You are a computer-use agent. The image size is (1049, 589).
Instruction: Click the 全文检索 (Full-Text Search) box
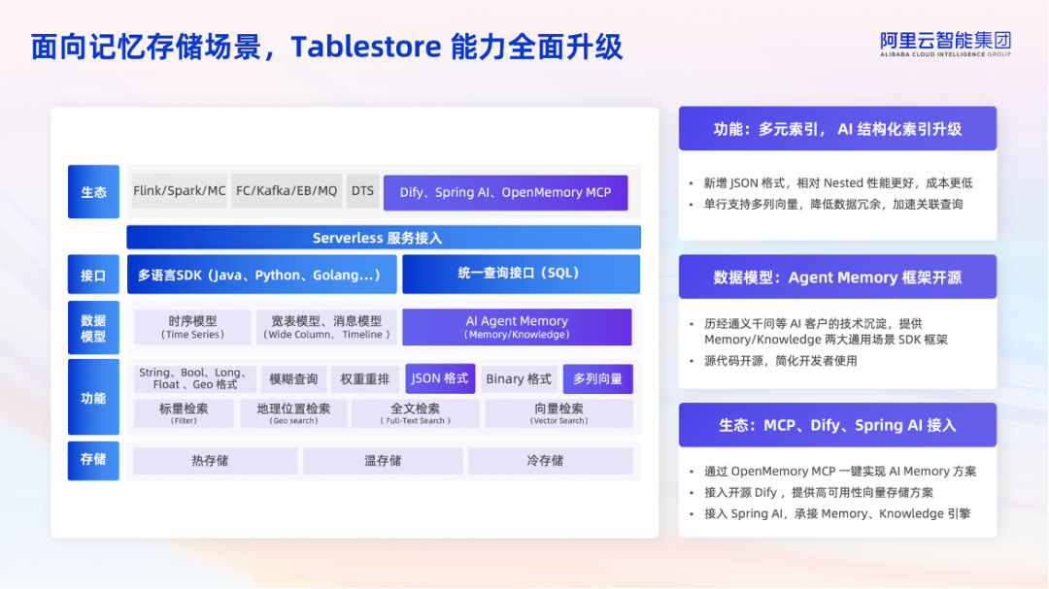pyautogui.click(x=415, y=413)
